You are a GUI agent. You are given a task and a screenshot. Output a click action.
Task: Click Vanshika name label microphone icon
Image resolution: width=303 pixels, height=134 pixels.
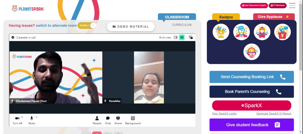(105, 101)
